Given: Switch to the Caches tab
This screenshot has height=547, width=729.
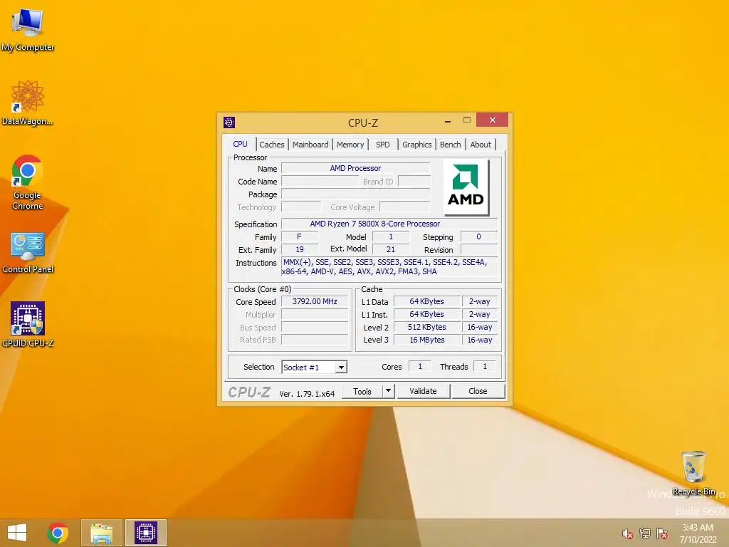Looking at the screenshot, I should [x=272, y=145].
